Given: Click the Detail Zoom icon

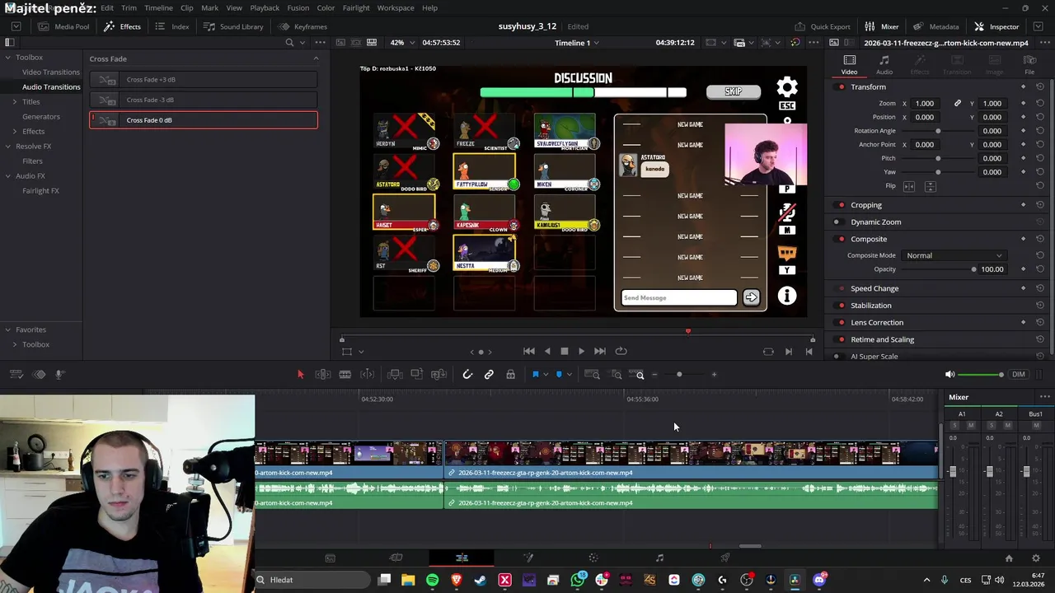Looking at the screenshot, I should tap(616, 375).
